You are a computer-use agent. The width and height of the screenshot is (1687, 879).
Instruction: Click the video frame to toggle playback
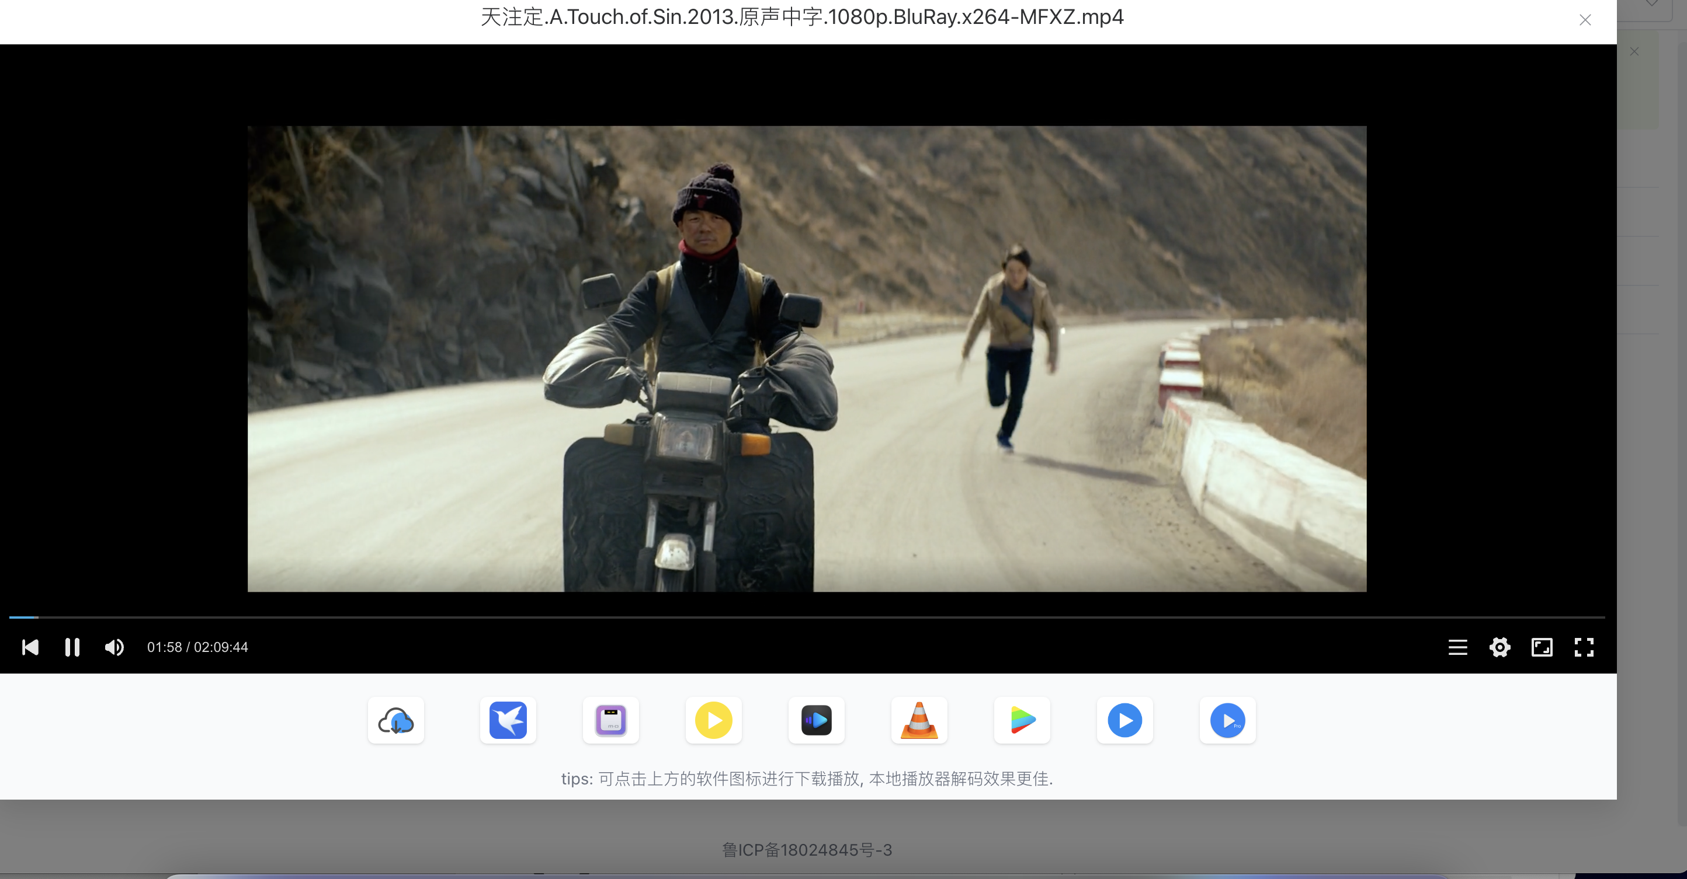[807, 359]
